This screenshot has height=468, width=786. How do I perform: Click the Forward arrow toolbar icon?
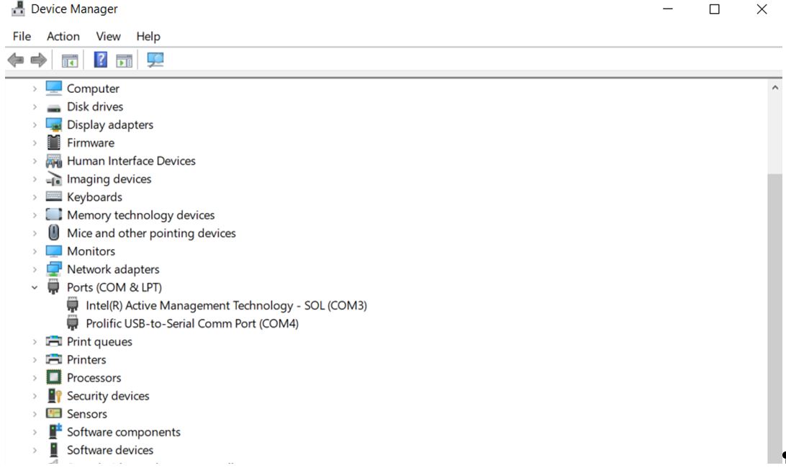[38, 60]
